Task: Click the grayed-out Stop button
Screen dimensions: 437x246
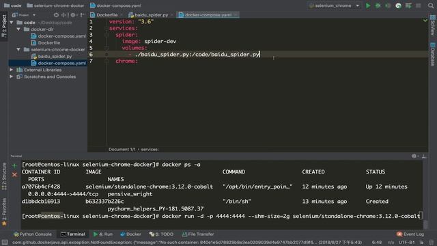Action: (419, 5)
